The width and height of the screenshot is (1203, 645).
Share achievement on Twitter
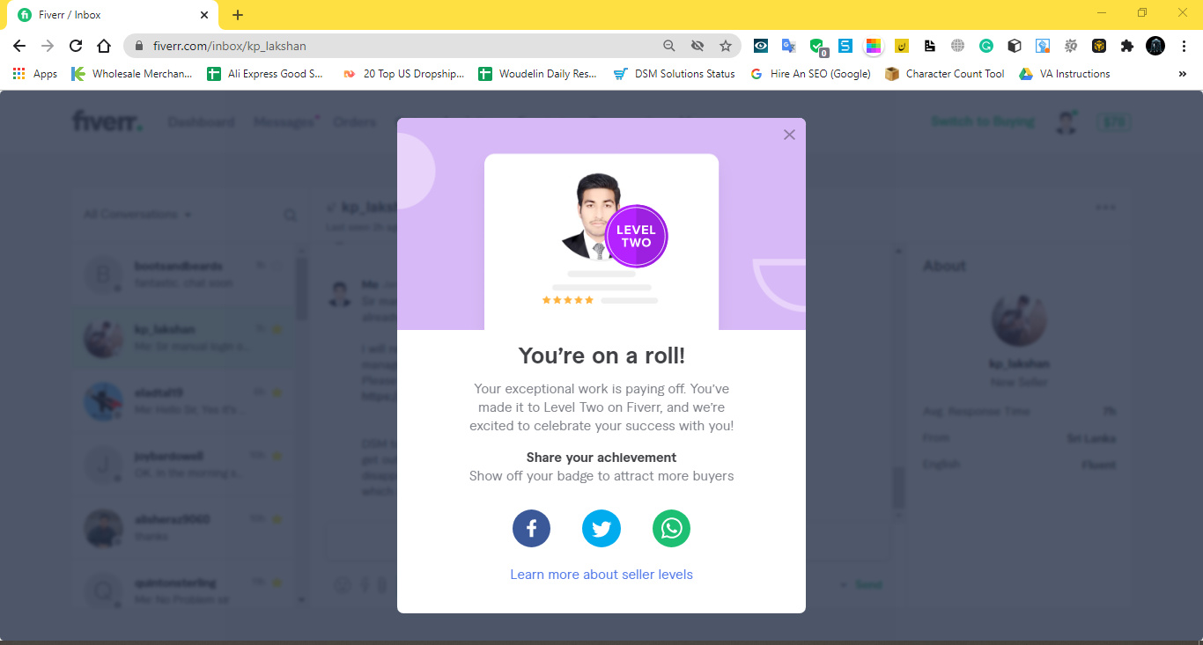tap(601, 529)
